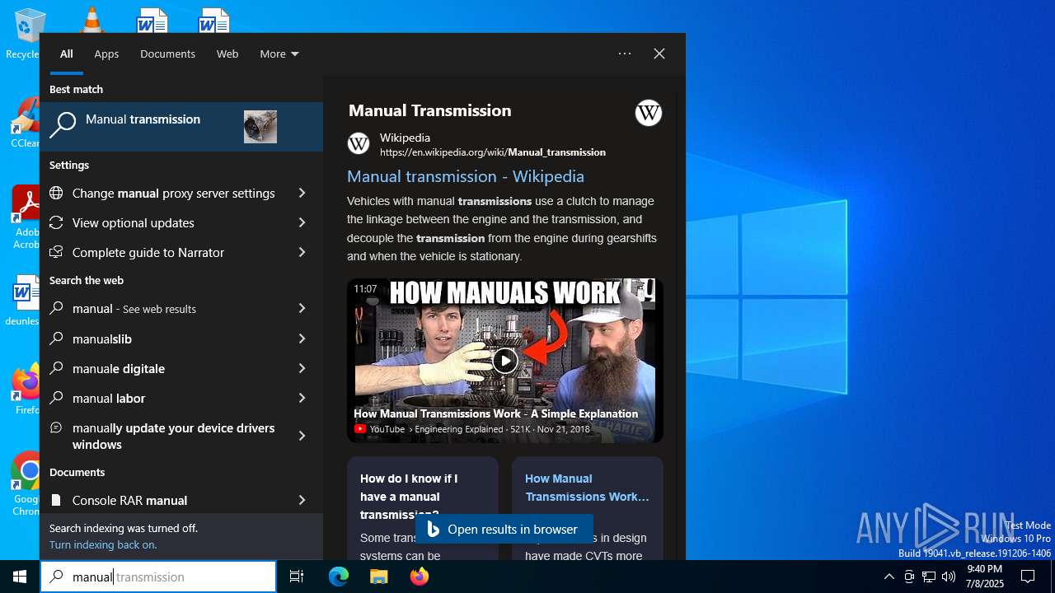This screenshot has width=1055, height=593.
Task: Open Manual transmission - Wikipedia link
Action: coord(466,176)
